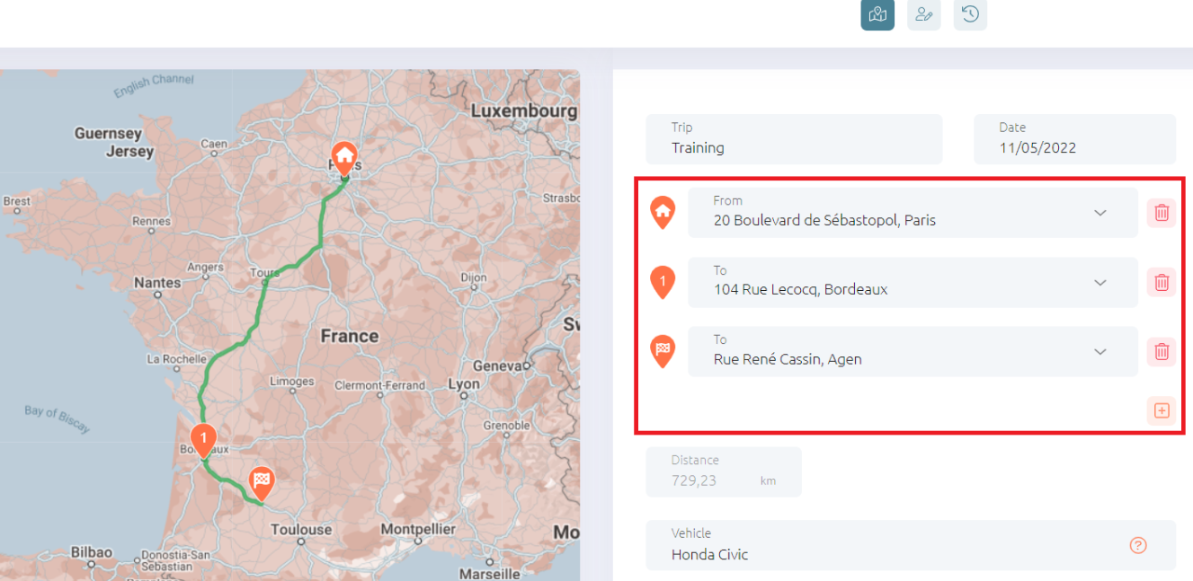Switch to the edit trip icon tab
Screen dimensions: 1193x581
(x=923, y=14)
